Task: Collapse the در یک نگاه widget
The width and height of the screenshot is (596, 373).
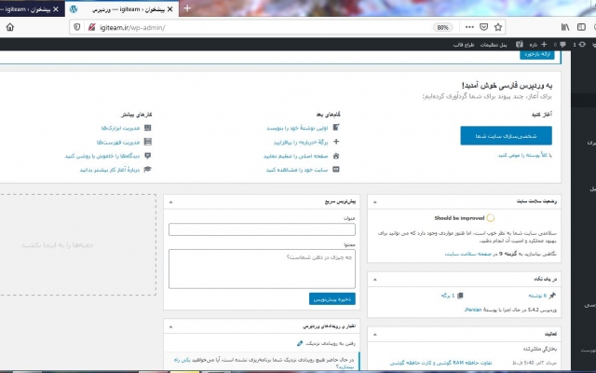Action: [x=374, y=280]
